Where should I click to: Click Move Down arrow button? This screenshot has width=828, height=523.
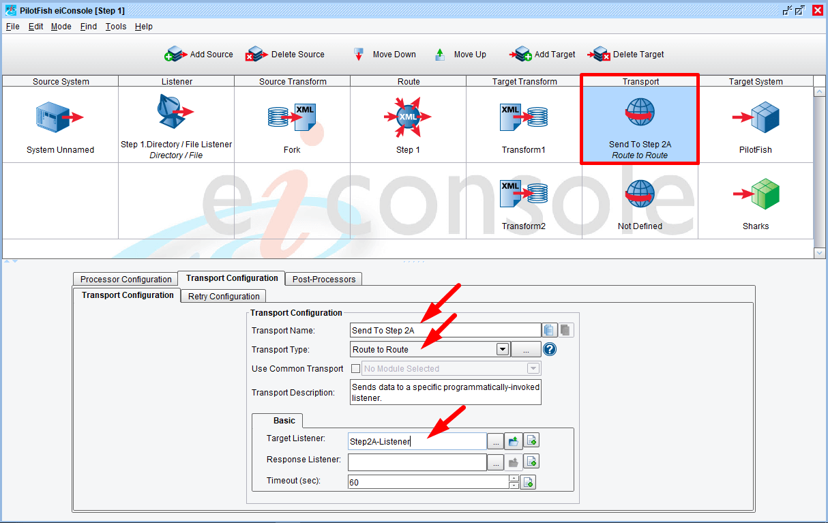(384, 55)
